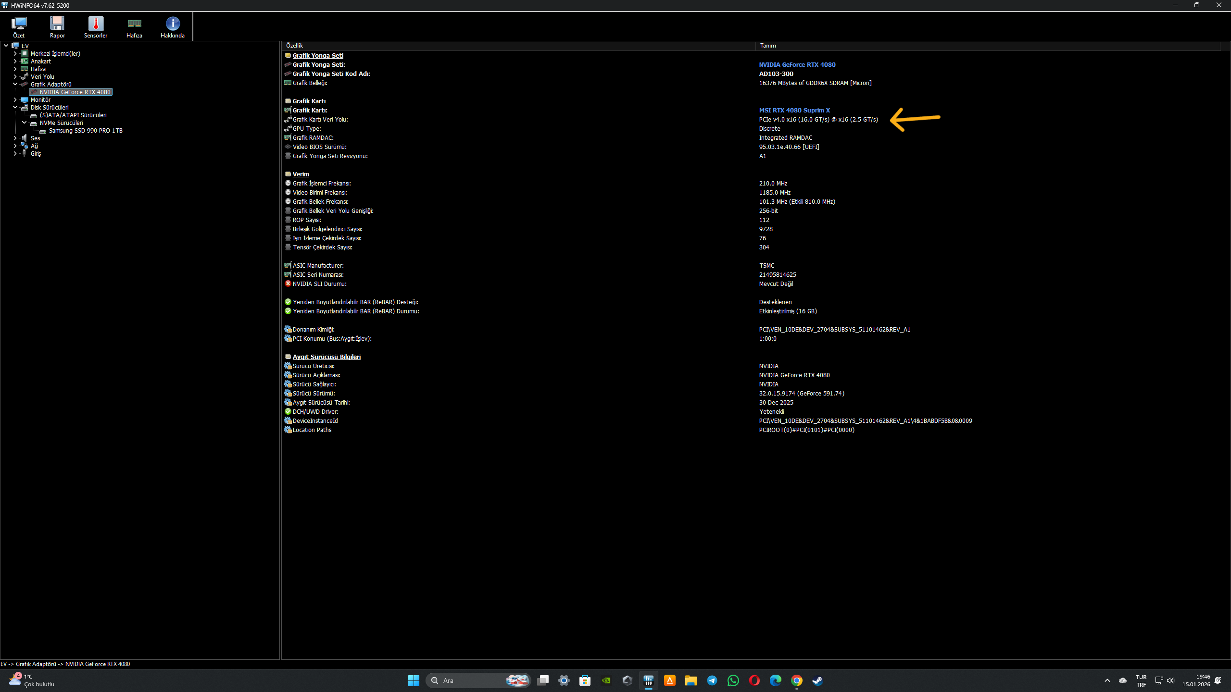Image resolution: width=1231 pixels, height=692 pixels.
Task: Select the Grafik İşlemci Frekansı row label
Action: coord(322,183)
